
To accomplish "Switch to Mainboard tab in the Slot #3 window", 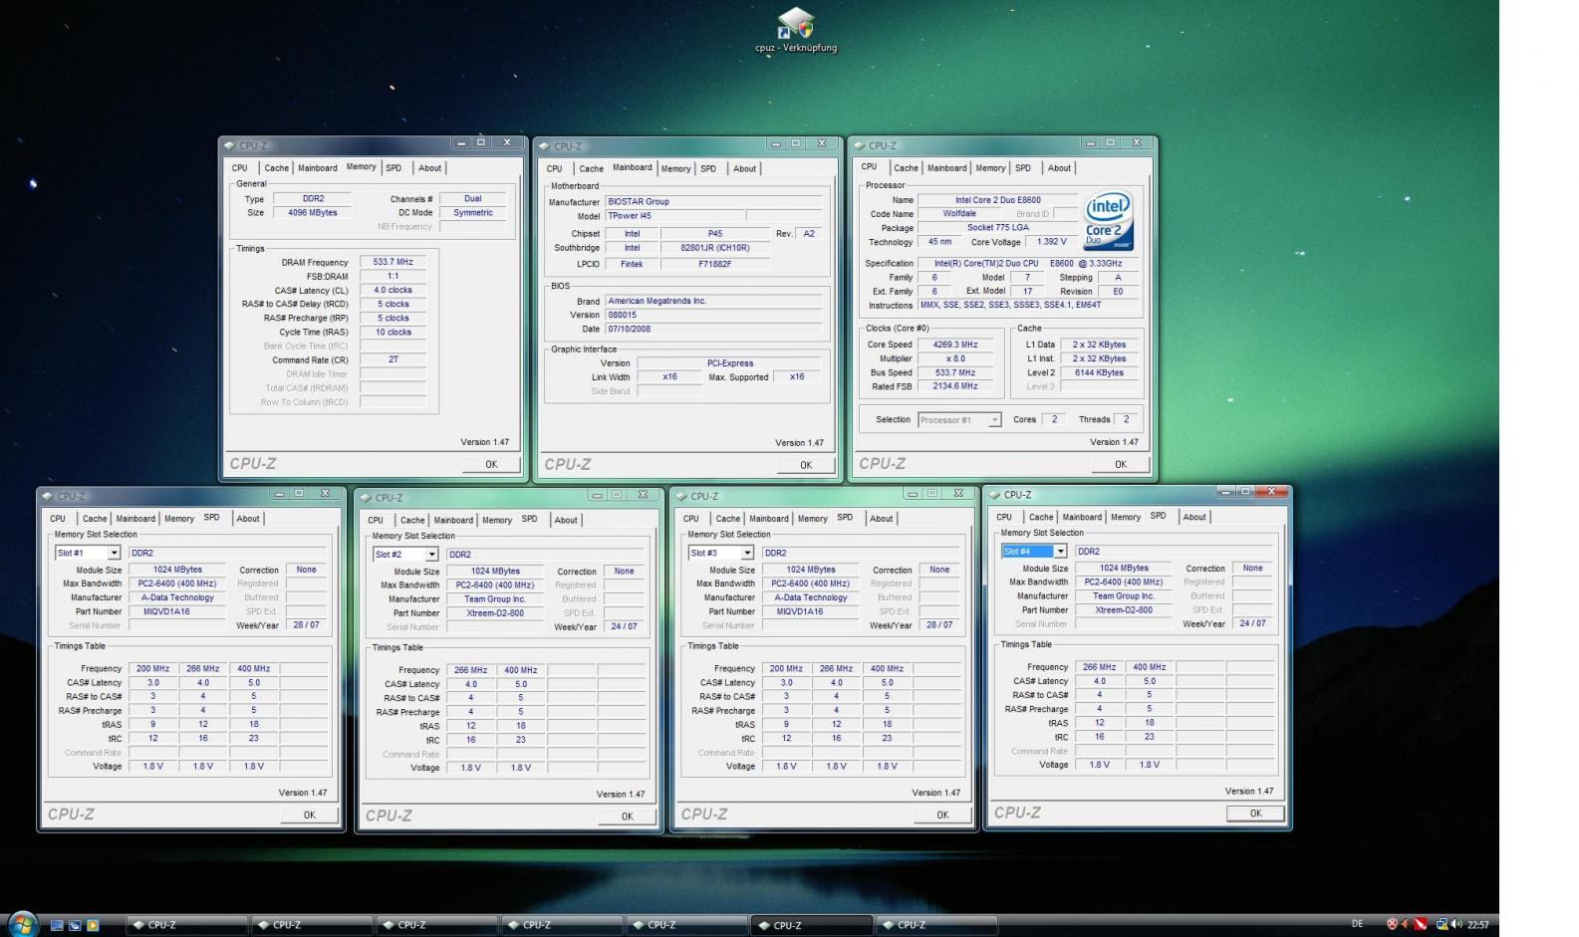I will point(768,519).
